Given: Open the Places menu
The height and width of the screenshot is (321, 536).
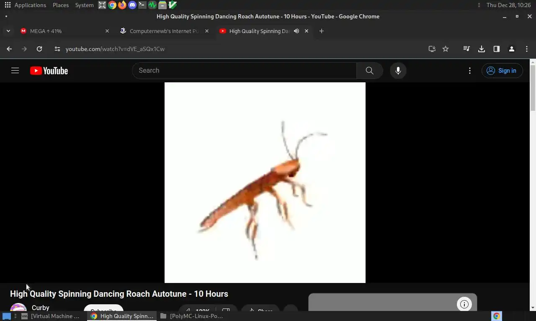Looking at the screenshot, I should 61,5.
